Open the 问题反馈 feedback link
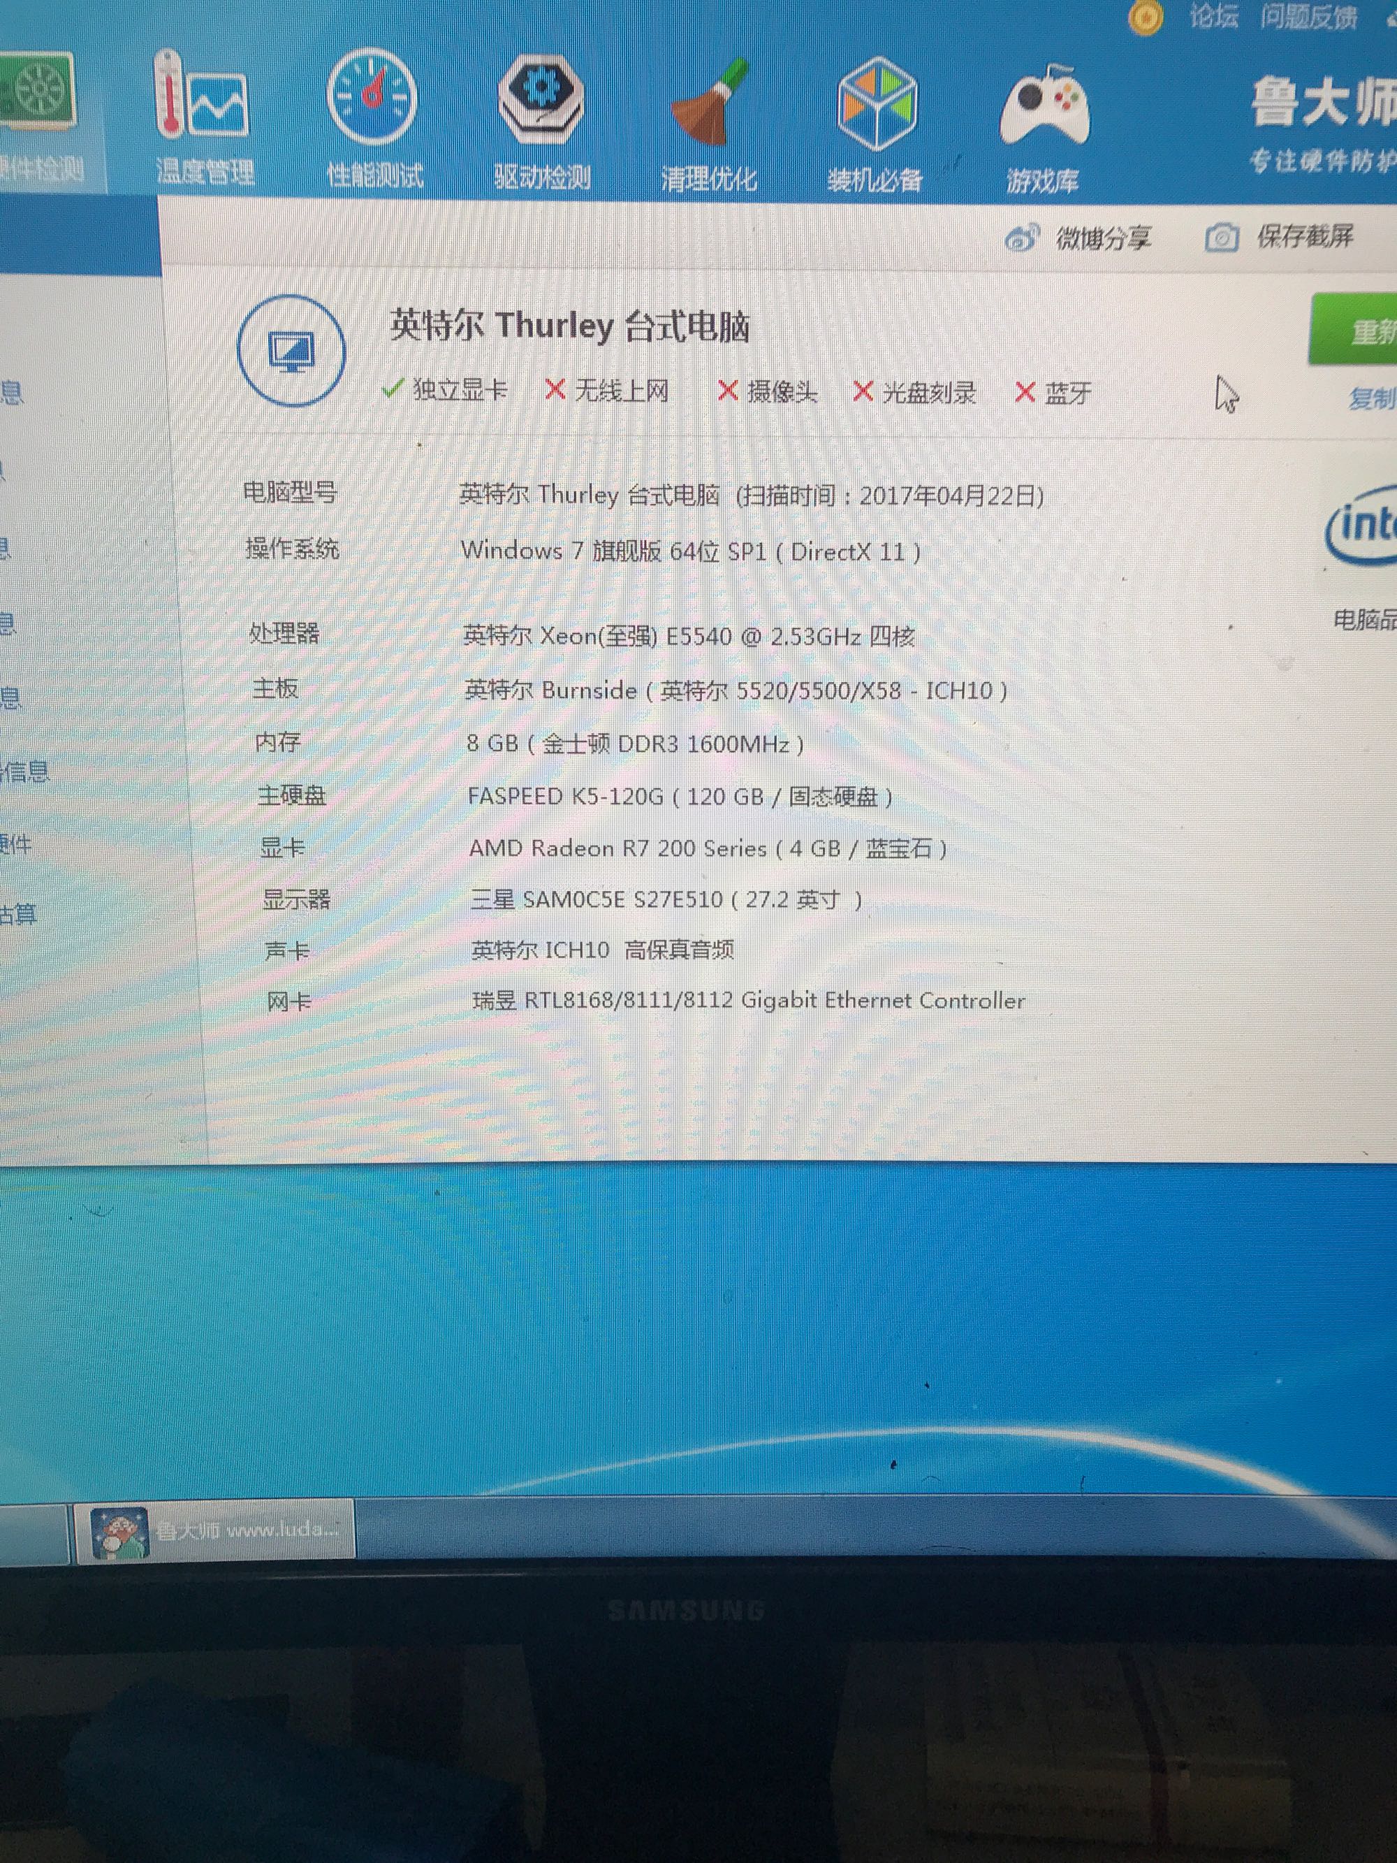 1308,17
